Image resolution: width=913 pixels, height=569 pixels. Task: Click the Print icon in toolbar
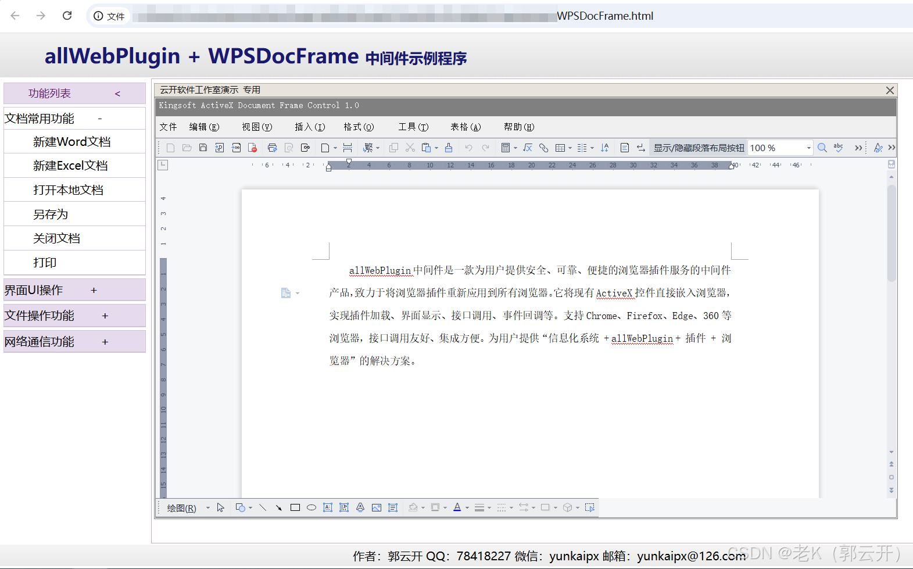[272, 148]
